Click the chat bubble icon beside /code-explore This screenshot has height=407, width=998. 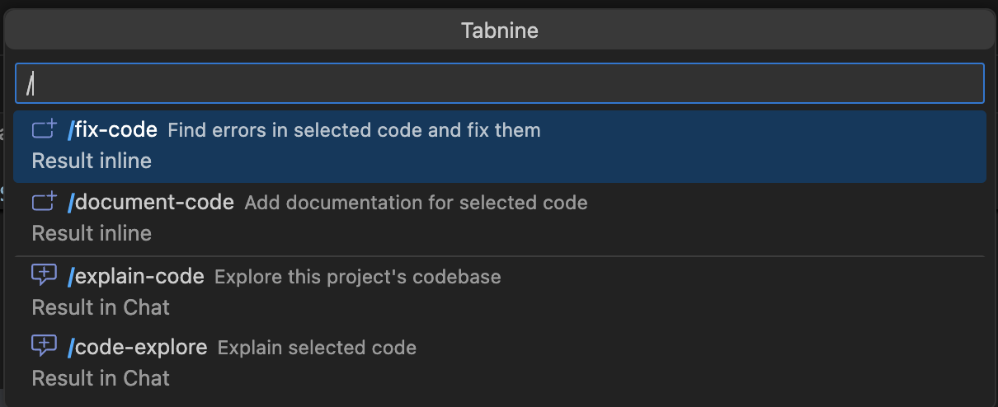(44, 346)
